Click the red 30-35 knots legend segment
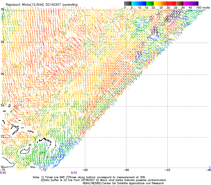The image size is (211, 185). click(172, 3)
